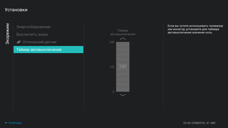Click the clock showing 22:42 Суббота
Image resolution: width=228 pixels, height=128 pixels.
point(200,123)
